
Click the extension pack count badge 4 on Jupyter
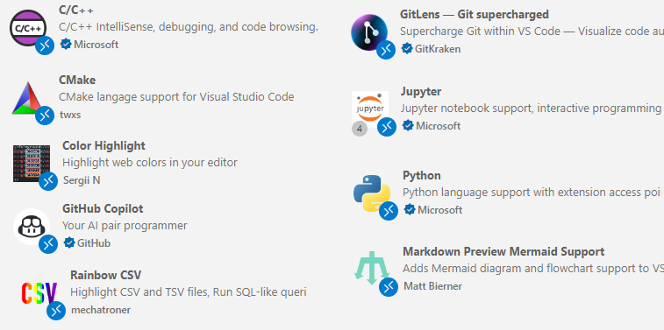(360, 129)
